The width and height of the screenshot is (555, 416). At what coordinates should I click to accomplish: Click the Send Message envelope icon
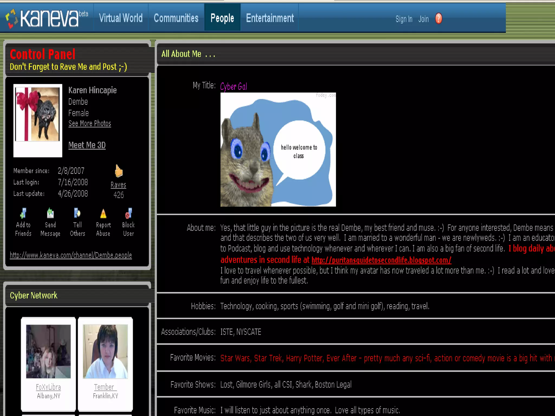(50, 213)
